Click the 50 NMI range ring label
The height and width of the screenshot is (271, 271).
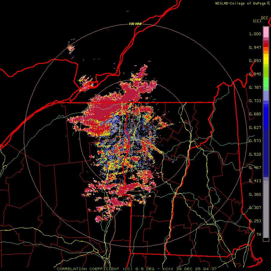click(135, 80)
